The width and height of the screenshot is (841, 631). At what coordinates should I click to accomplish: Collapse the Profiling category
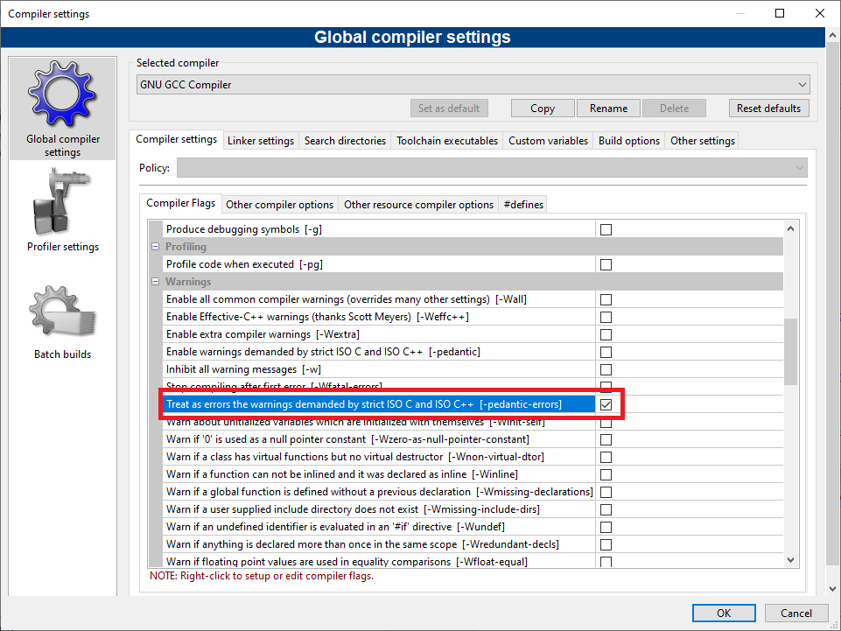pos(156,247)
